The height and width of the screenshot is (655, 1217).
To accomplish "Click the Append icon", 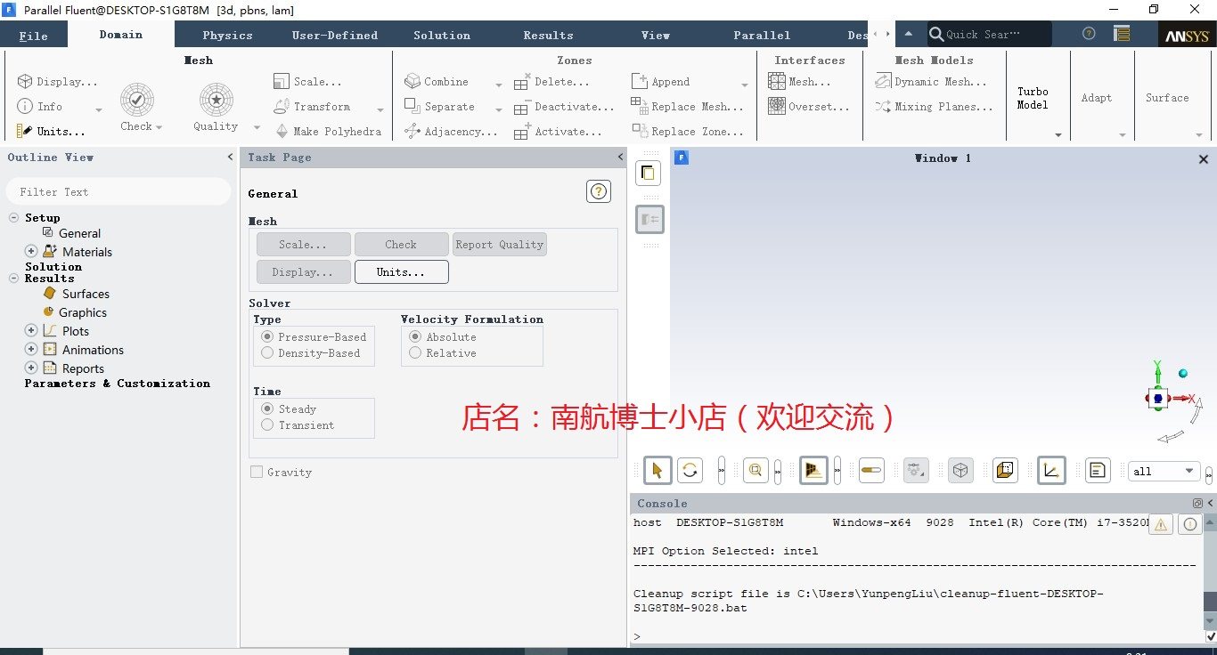I will (639, 82).
